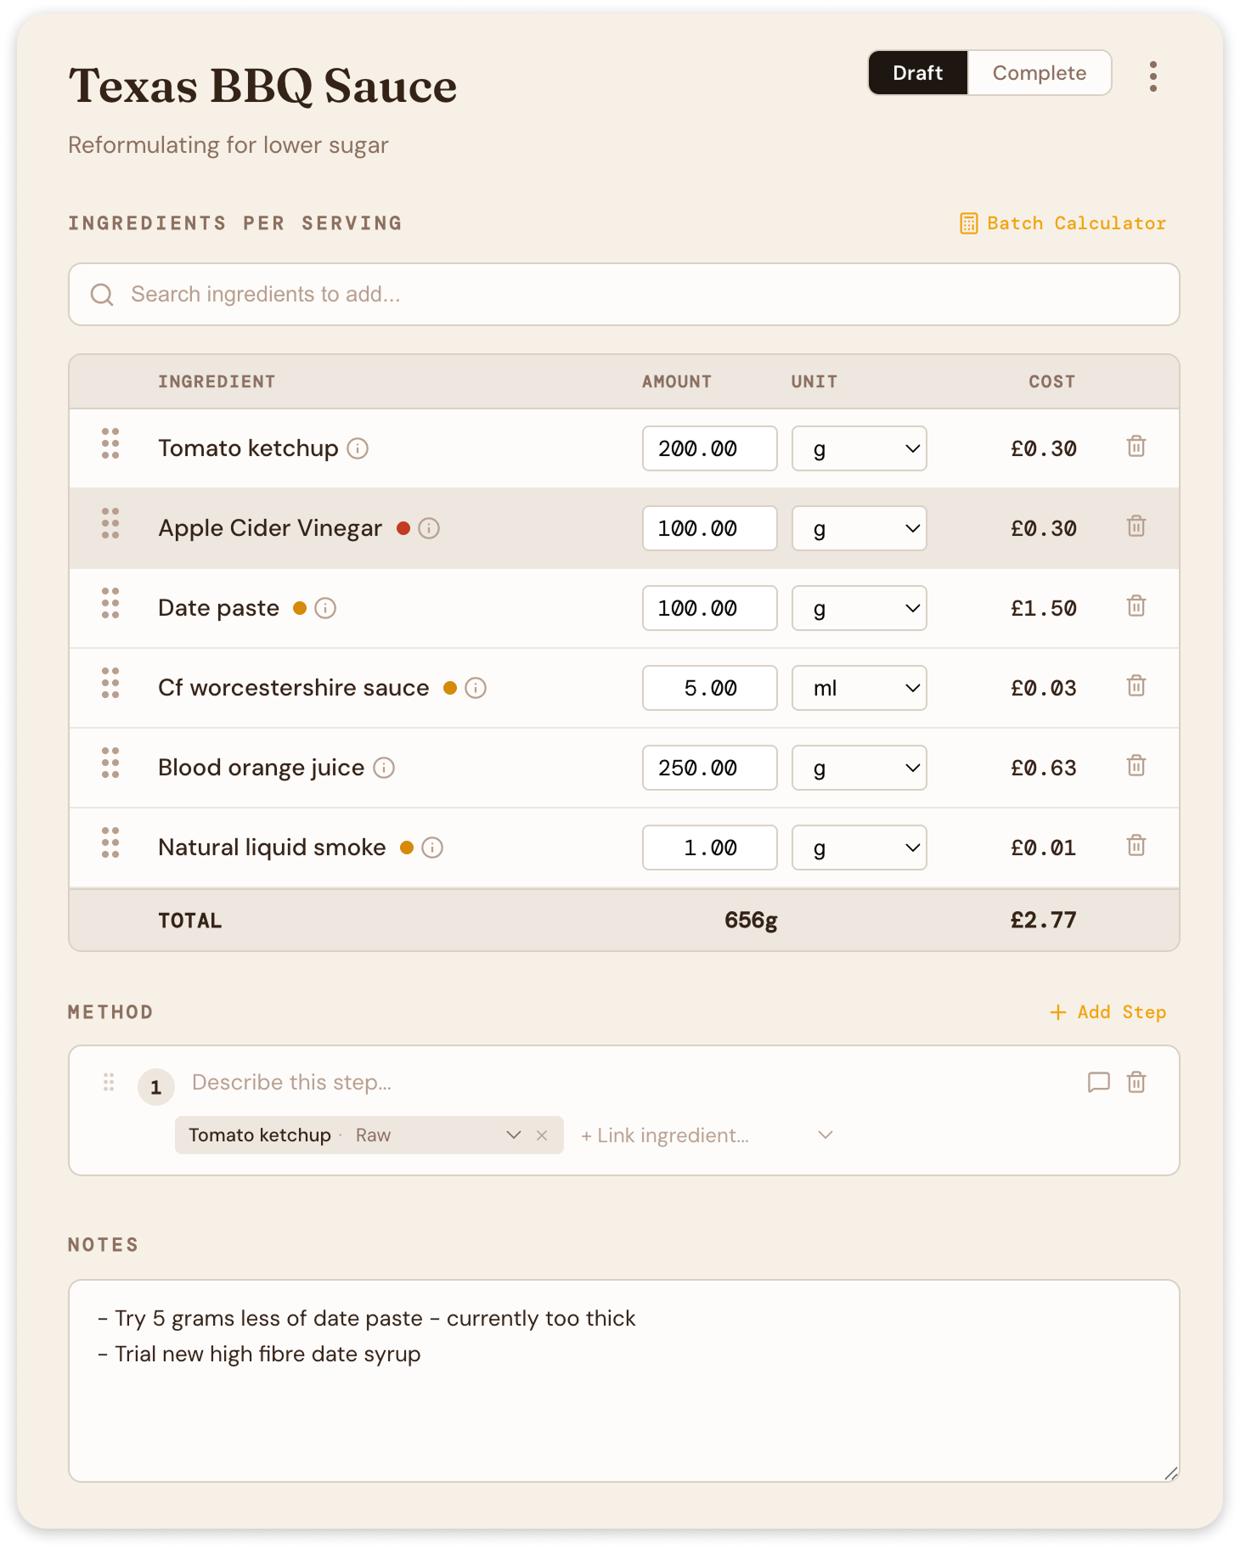The width and height of the screenshot is (1240, 1549).
Task: Open info details for Natural liquid smoke
Action: (x=431, y=848)
